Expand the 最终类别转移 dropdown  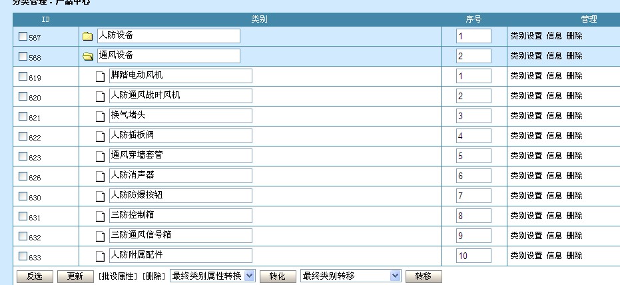[351, 276]
